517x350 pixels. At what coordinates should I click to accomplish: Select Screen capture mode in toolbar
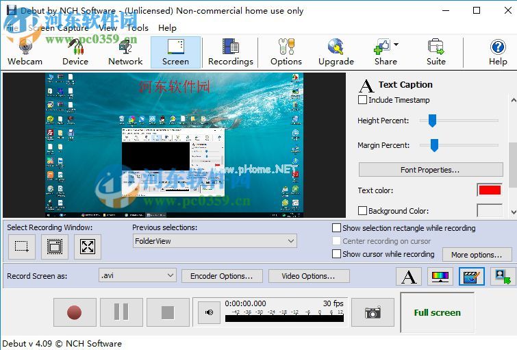[175, 53]
